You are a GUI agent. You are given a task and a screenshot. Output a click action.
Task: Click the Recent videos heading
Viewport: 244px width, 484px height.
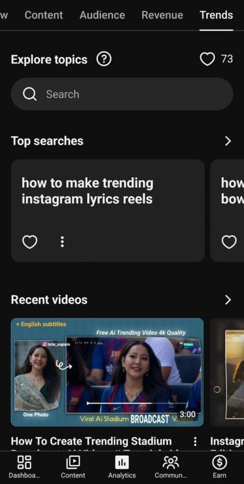pyautogui.click(x=49, y=300)
